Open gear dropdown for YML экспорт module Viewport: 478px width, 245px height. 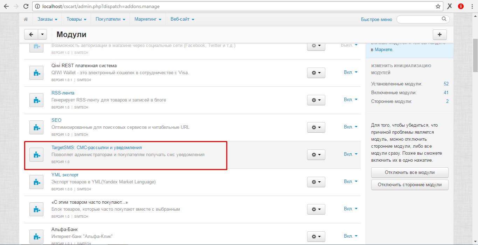[x=316, y=182]
